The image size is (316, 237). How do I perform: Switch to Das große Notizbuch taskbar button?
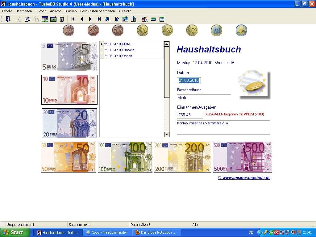coord(156,232)
